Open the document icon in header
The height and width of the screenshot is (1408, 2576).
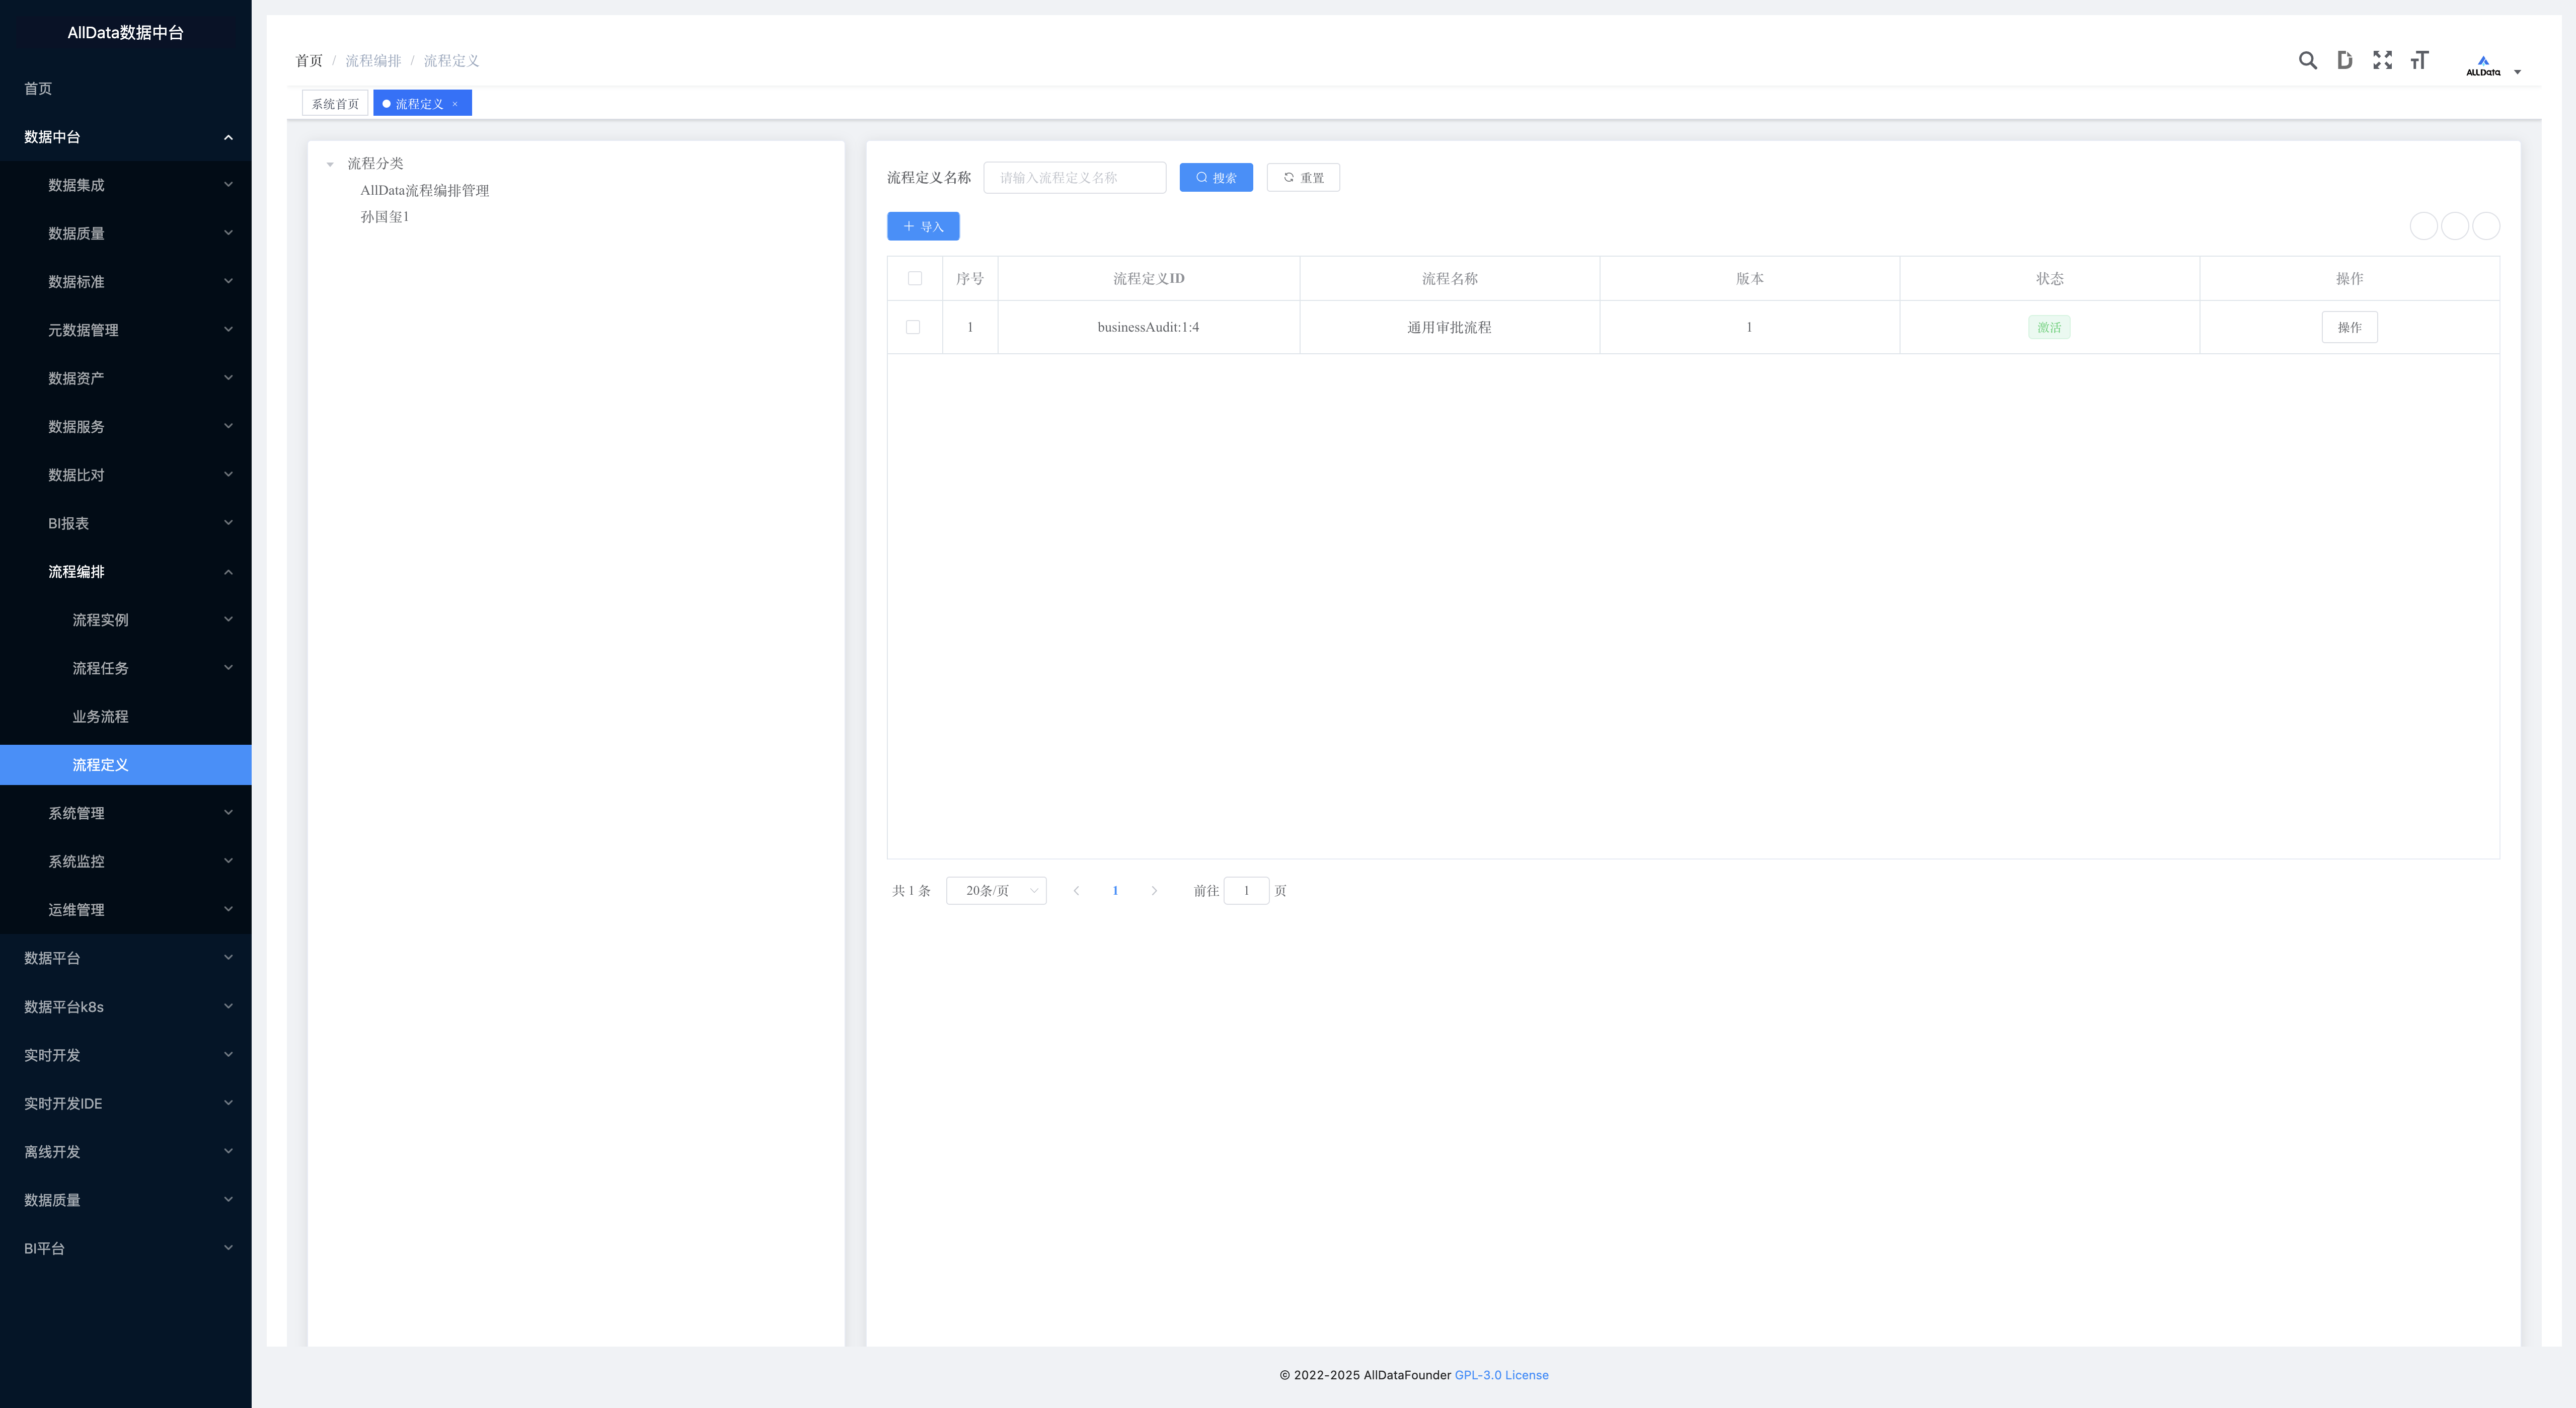pos(2344,61)
